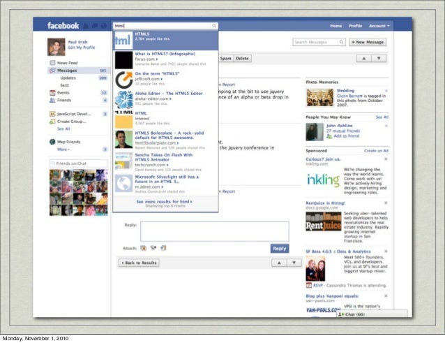
Task: Click Paul Irish profile picture
Action: tap(56, 47)
